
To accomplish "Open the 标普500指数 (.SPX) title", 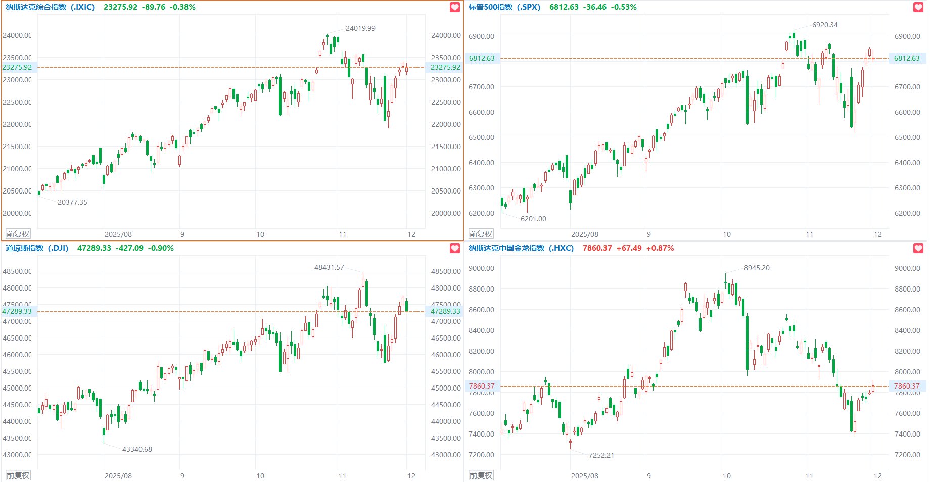I will point(504,7).
